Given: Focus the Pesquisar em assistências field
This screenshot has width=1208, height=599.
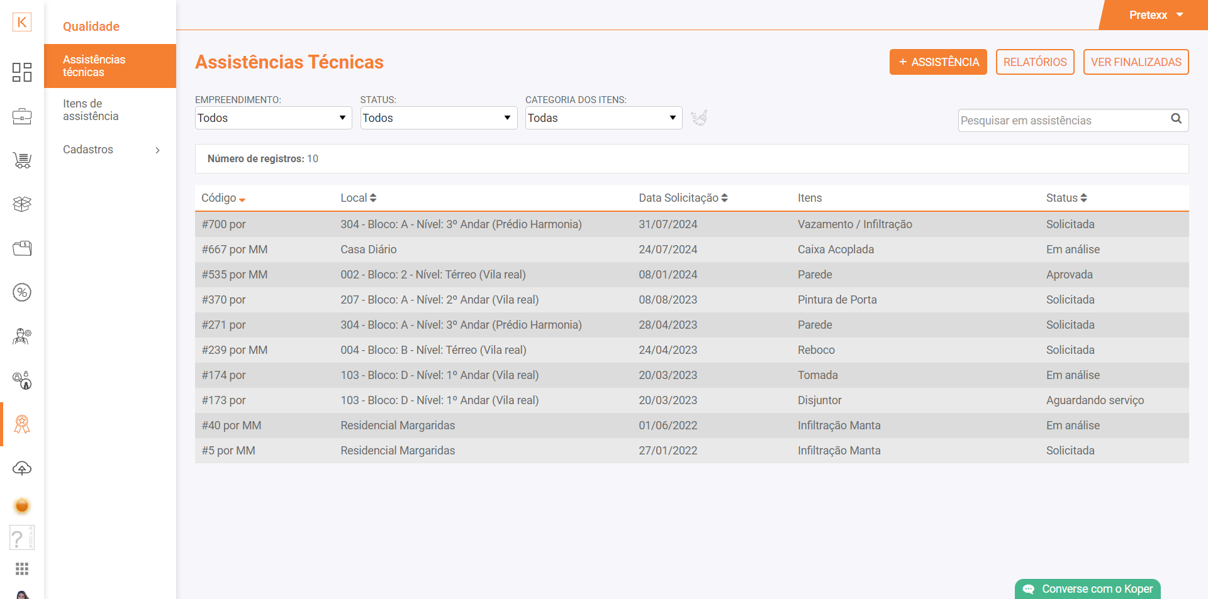Looking at the screenshot, I should (1062, 121).
